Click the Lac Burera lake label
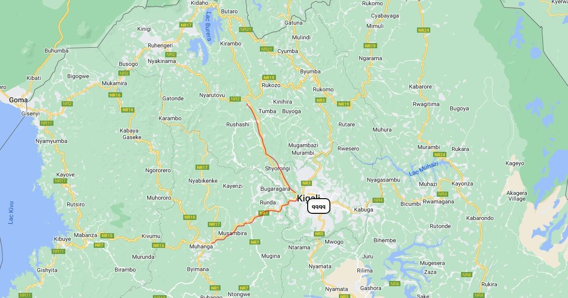The image size is (568, 298). pos(208,26)
